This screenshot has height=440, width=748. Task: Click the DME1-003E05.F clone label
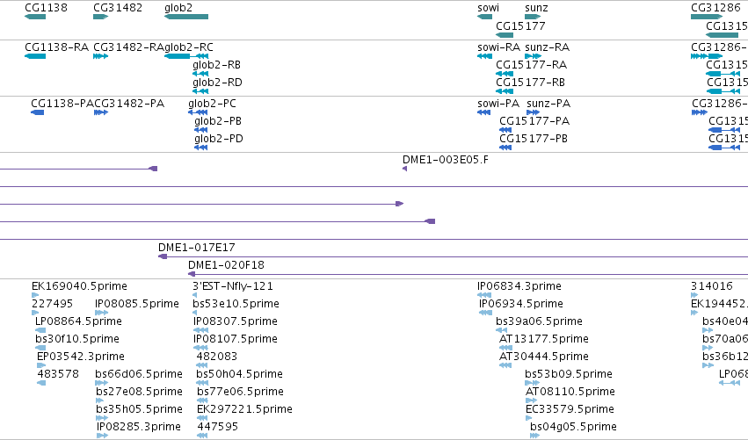coord(446,160)
